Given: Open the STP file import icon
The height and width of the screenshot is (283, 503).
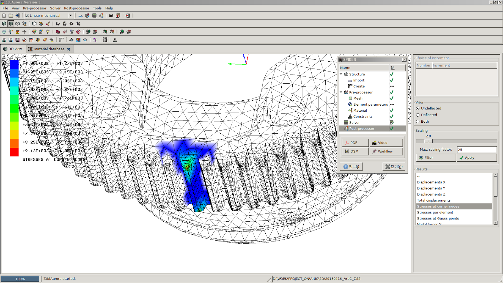Looking at the screenshot, I should click(x=4, y=40).
